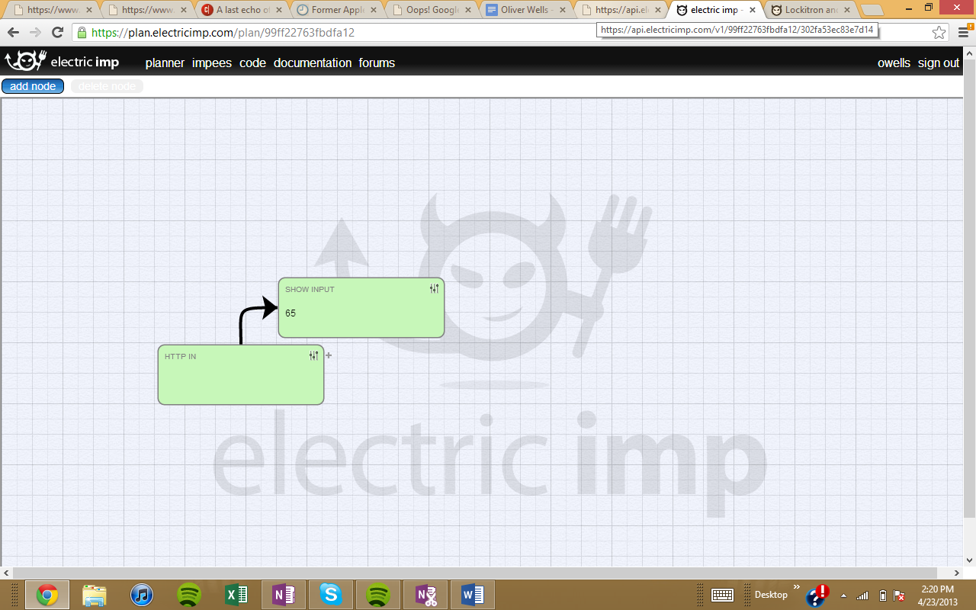Open File Explorer from the taskbar
The image size is (976, 610).
pyautogui.click(x=95, y=595)
